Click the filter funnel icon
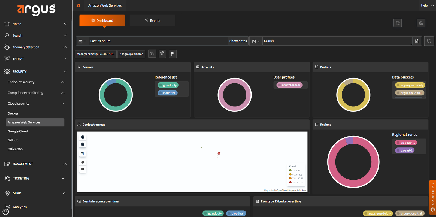This screenshot has width=436, height=217. (152, 54)
